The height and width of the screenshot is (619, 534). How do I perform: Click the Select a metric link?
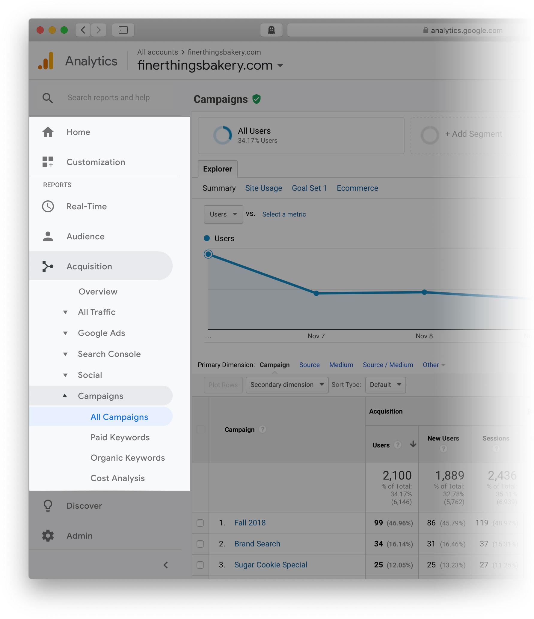(x=284, y=214)
